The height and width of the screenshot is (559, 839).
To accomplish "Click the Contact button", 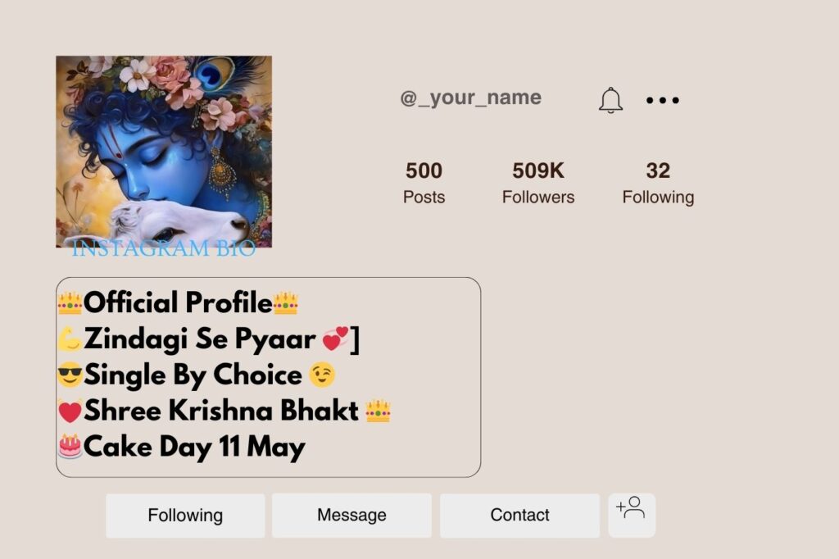I will (x=519, y=515).
